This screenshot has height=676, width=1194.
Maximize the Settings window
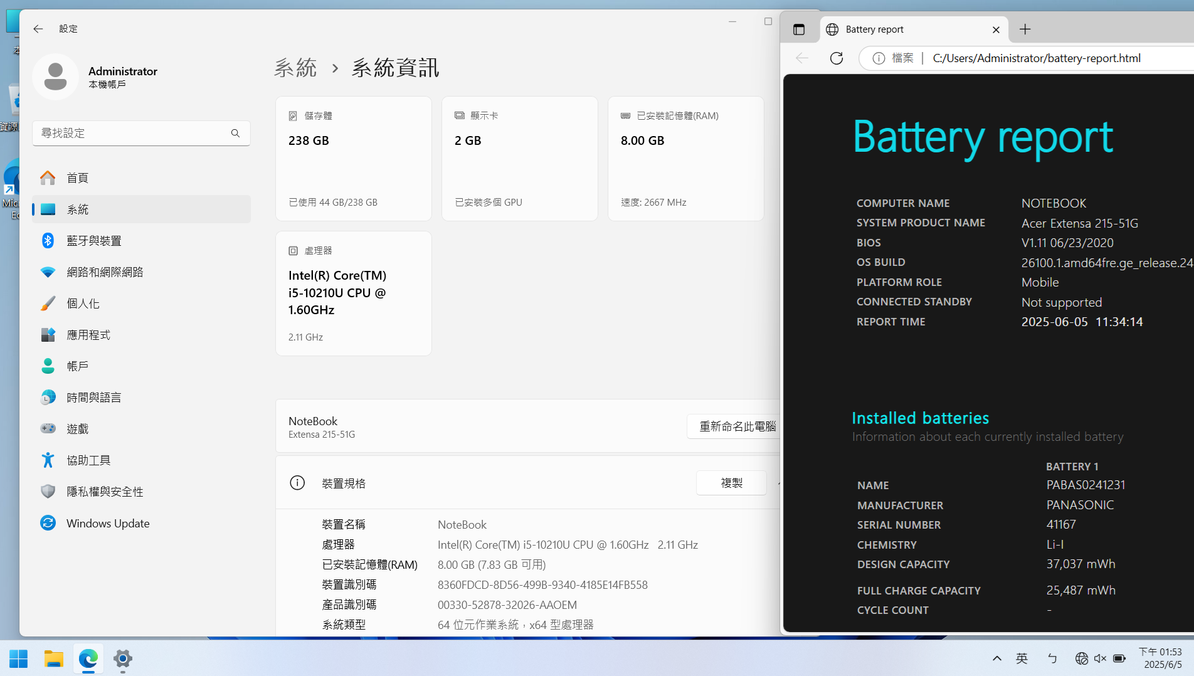pyautogui.click(x=768, y=21)
